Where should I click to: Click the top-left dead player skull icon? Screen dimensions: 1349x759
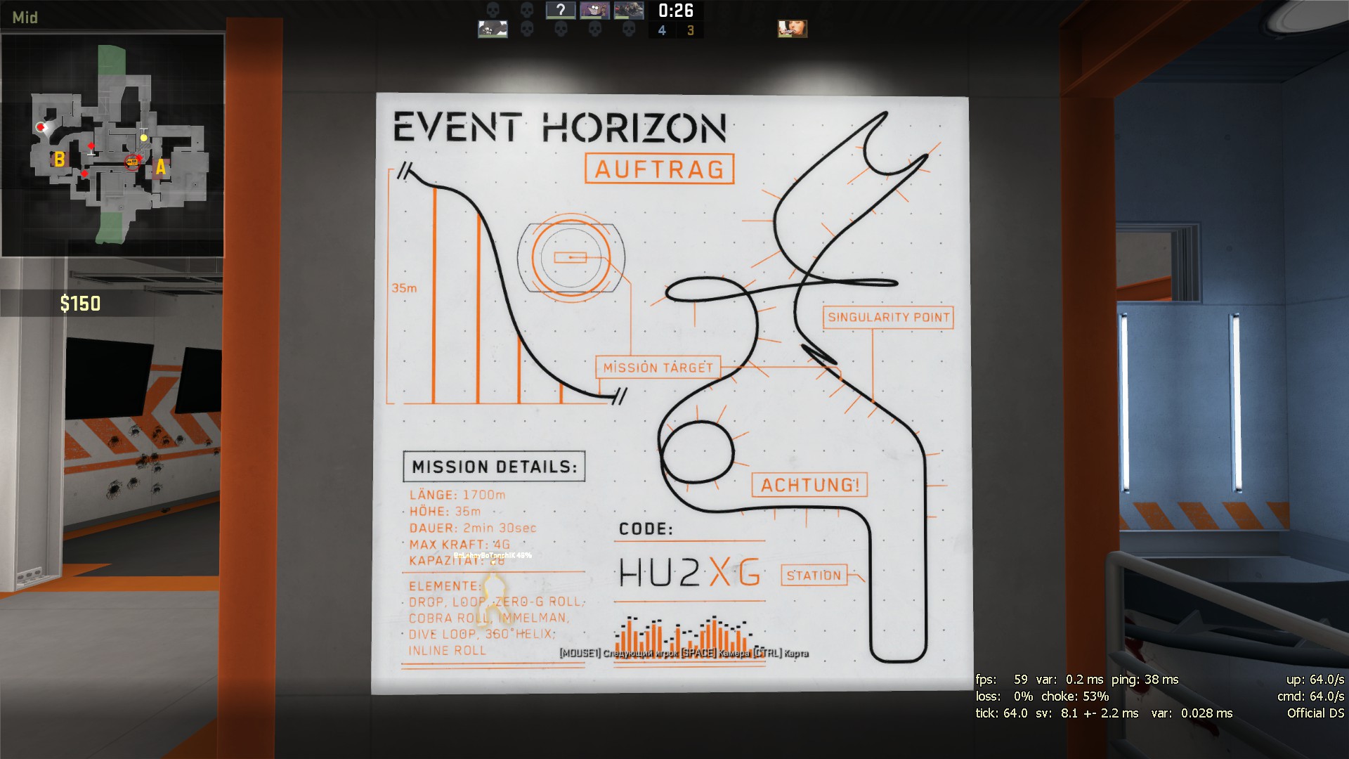point(493,10)
